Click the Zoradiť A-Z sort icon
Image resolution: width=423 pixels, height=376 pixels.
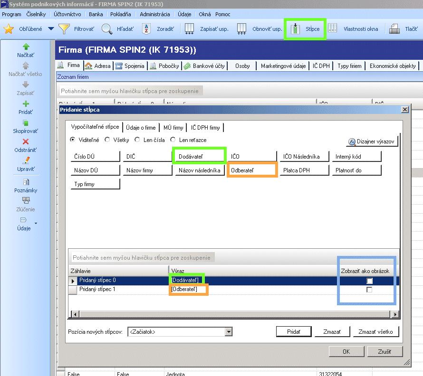(x=146, y=29)
